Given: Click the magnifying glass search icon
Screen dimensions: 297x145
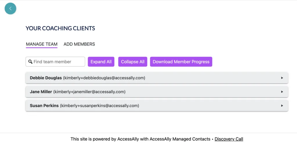Looking at the screenshot, I should tap(30, 61).
